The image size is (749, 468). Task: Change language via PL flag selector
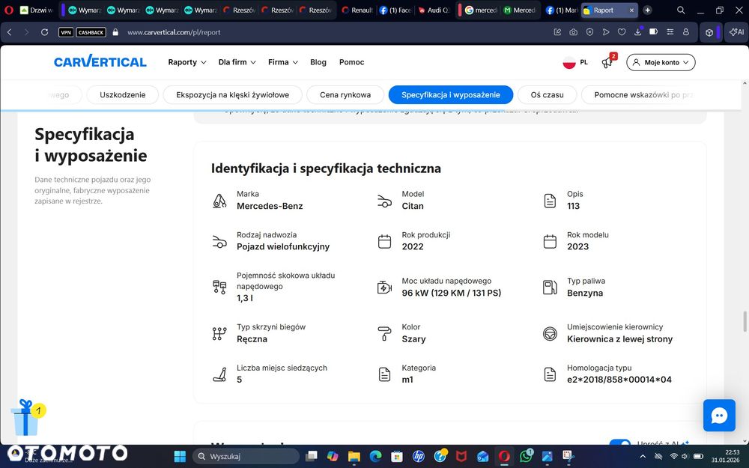pyautogui.click(x=575, y=62)
